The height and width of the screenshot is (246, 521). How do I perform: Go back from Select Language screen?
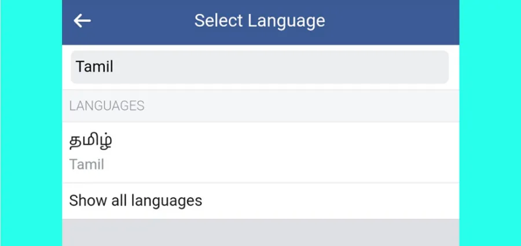[x=82, y=21]
